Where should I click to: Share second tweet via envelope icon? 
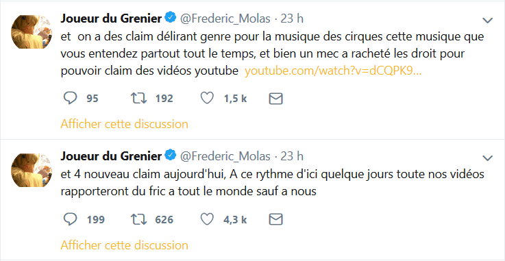275,220
